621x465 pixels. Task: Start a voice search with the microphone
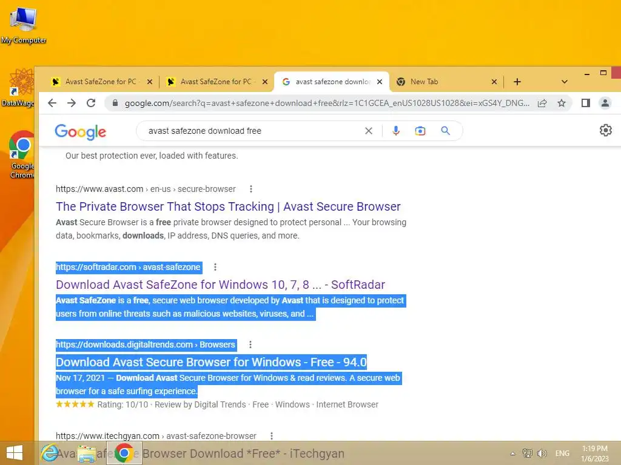coord(395,131)
